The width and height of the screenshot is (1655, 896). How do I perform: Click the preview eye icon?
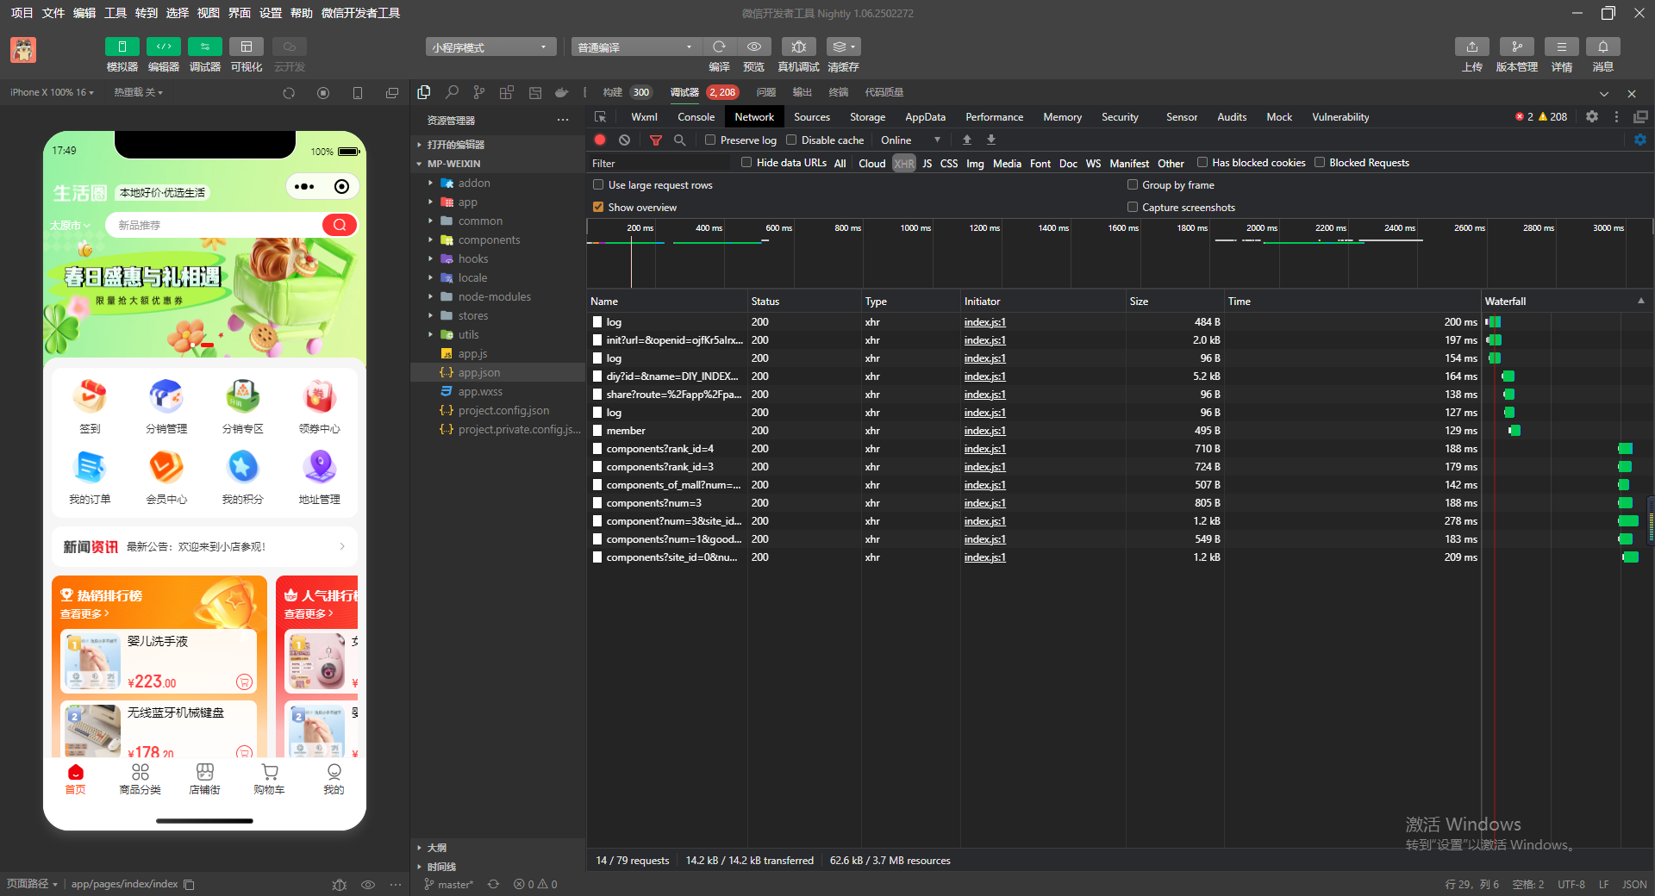point(753,47)
